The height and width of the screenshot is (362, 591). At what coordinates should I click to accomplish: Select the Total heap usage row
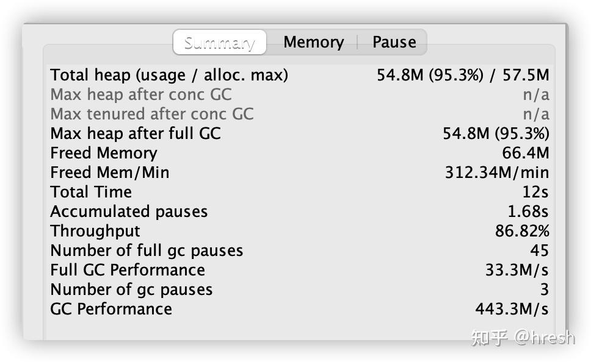pos(169,75)
